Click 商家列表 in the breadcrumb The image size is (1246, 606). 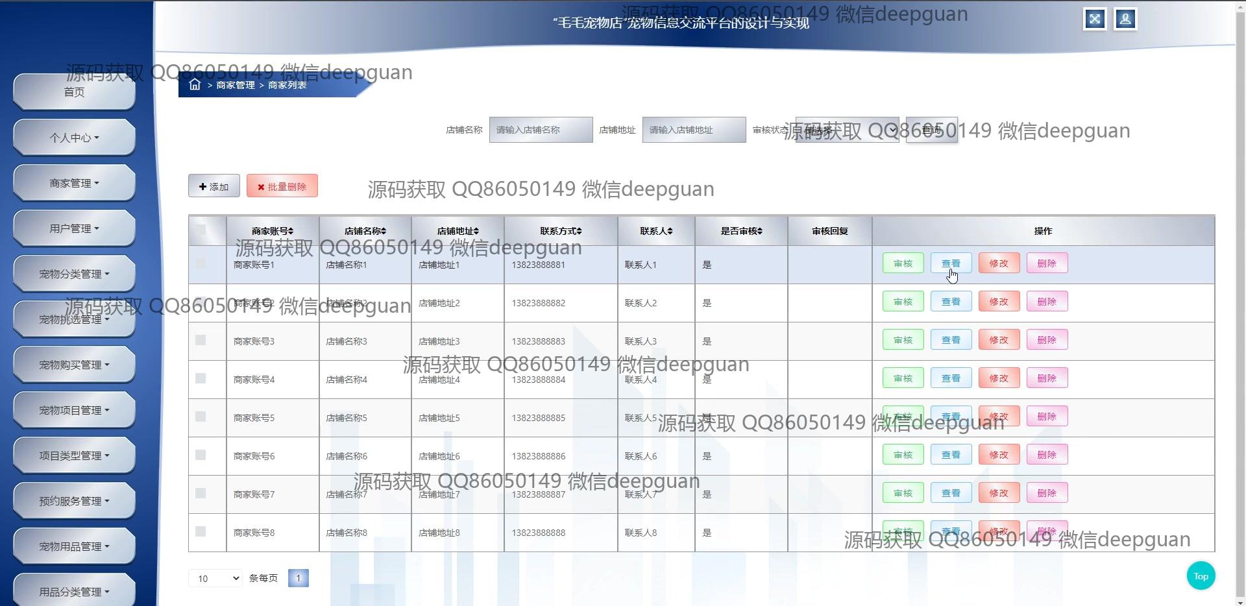click(x=287, y=85)
